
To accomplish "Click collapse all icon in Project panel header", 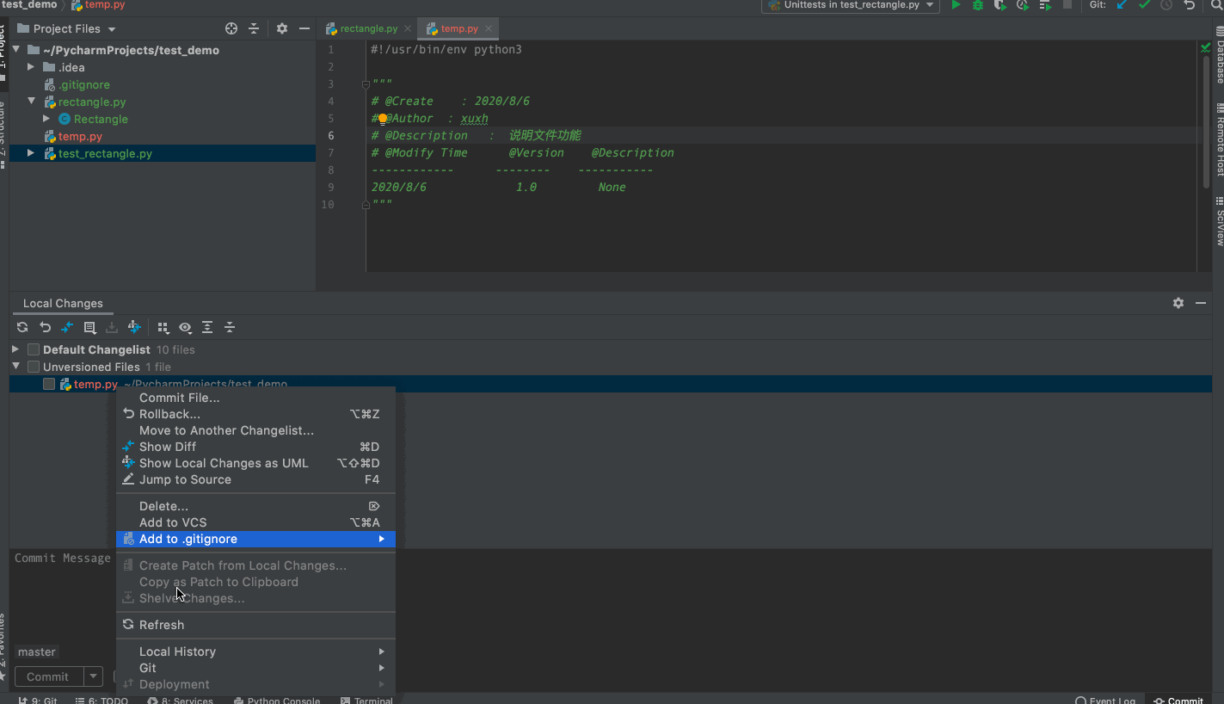I will click(x=254, y=28).
